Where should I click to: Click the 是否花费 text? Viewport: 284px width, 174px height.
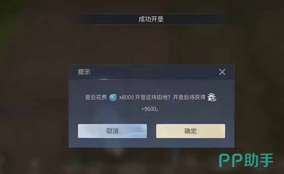coord(96,97)
